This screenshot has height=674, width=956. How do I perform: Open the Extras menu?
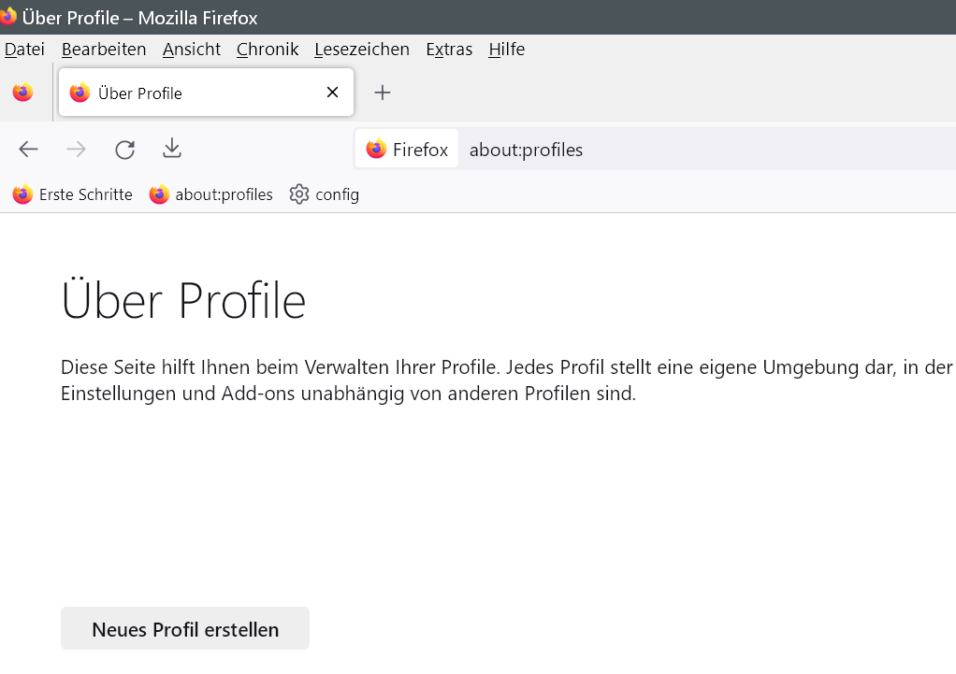(x=449, y=50)
